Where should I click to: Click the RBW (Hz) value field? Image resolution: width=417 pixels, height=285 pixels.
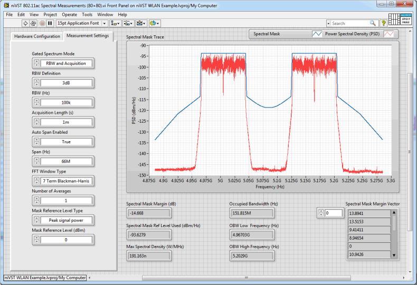(66, 103)
